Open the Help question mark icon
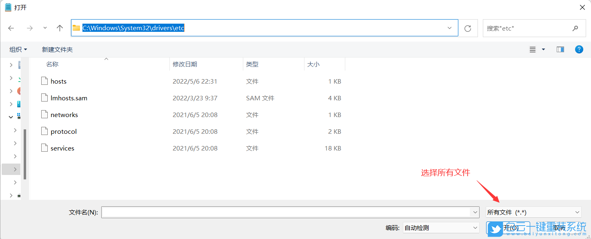 pos(579,49)
